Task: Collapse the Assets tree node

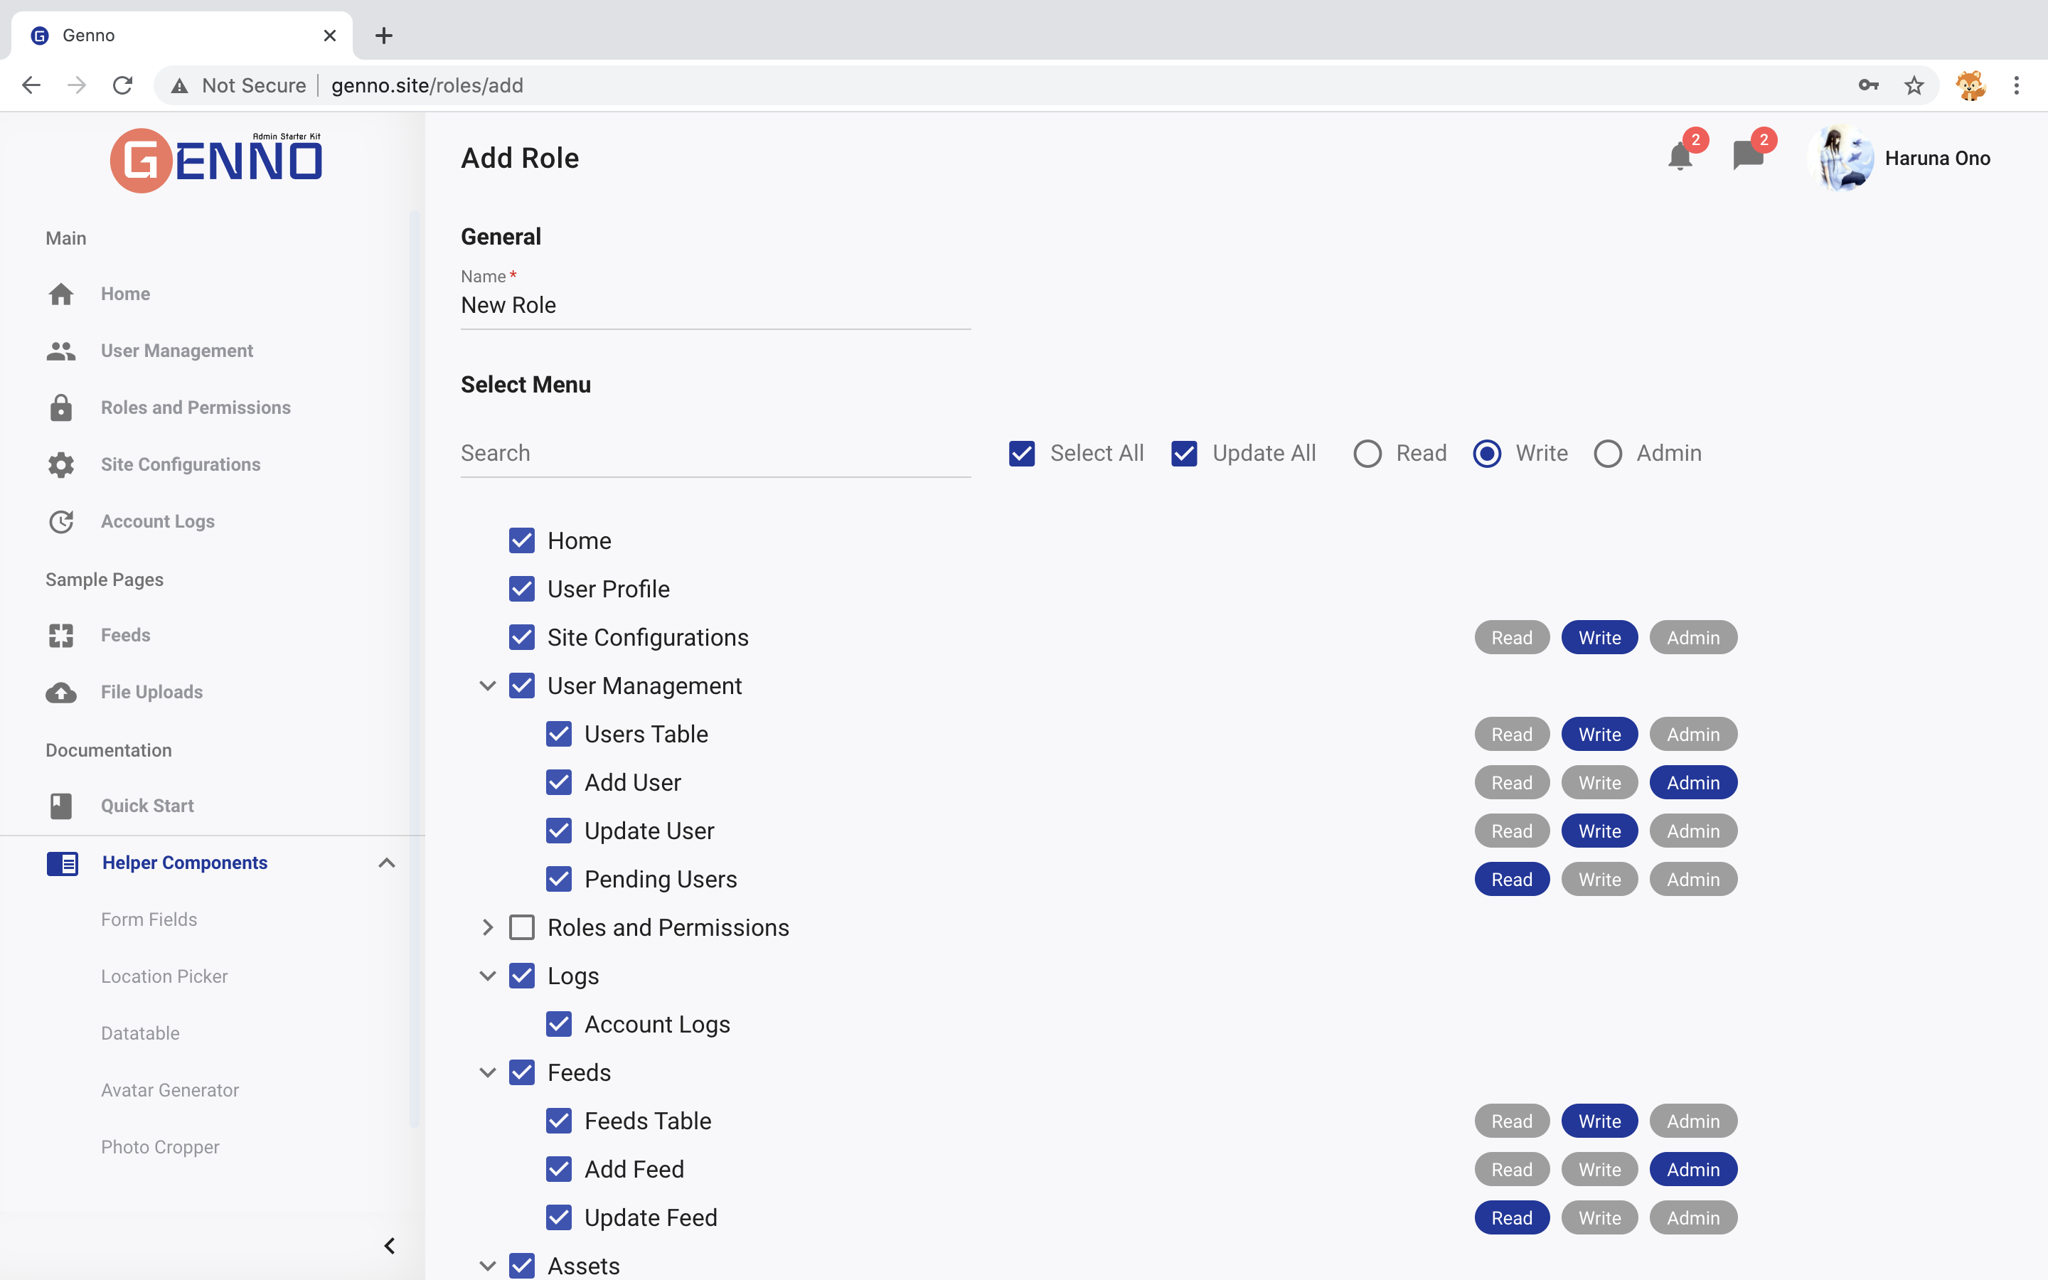Action: tap(487, 1266)
